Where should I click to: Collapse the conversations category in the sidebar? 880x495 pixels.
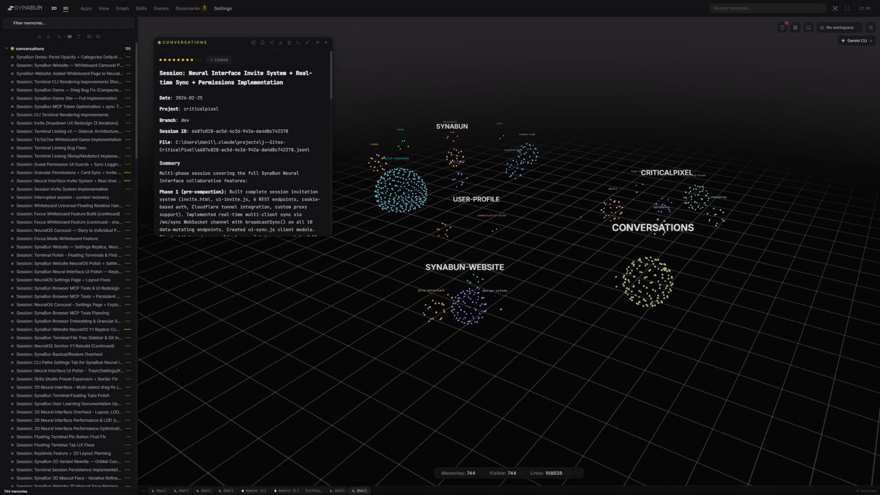click(x=7, y=49)
